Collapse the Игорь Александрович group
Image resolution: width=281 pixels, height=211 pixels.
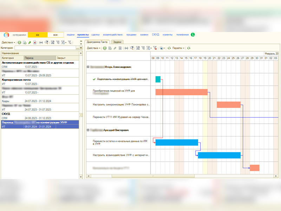88,66
